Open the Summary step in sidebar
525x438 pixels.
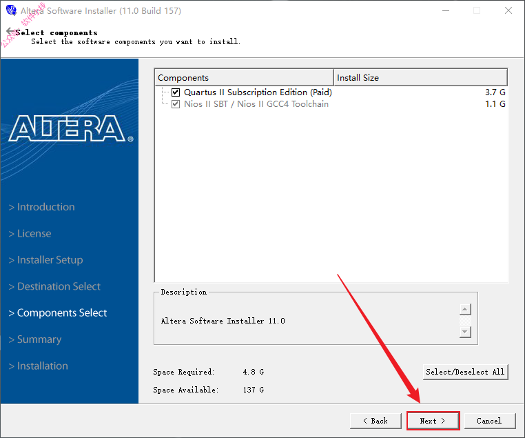pos(35,339)
